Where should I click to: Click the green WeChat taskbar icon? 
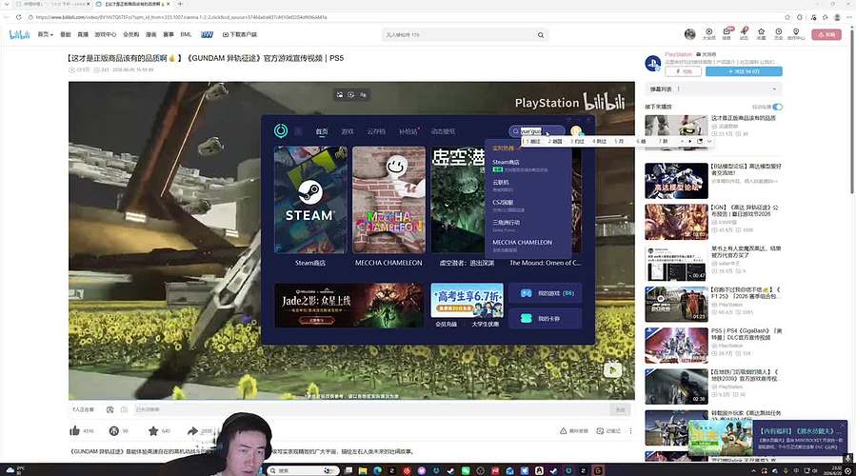[466, 470]
